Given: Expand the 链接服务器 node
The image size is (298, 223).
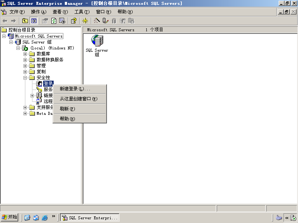Looking at the screenshot, I should click(x=32, y=96).
